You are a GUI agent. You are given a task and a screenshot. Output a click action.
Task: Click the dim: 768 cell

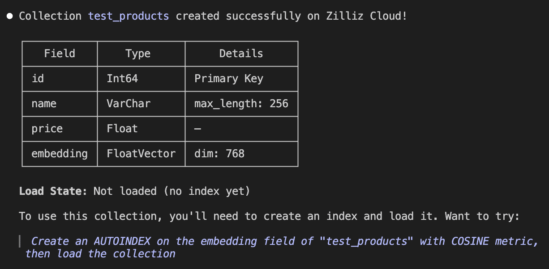[219, 154]
